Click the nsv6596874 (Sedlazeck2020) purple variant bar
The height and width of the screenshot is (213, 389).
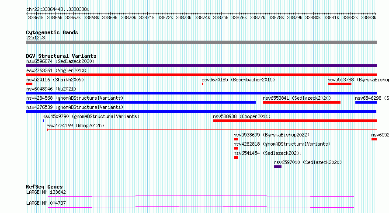tap(201, 66)
